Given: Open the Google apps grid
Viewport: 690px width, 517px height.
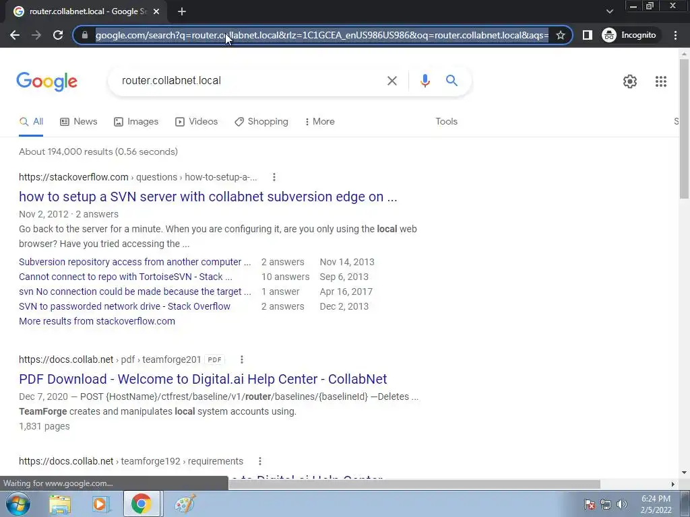Looking at the screenshot, I should coord(660,81).
